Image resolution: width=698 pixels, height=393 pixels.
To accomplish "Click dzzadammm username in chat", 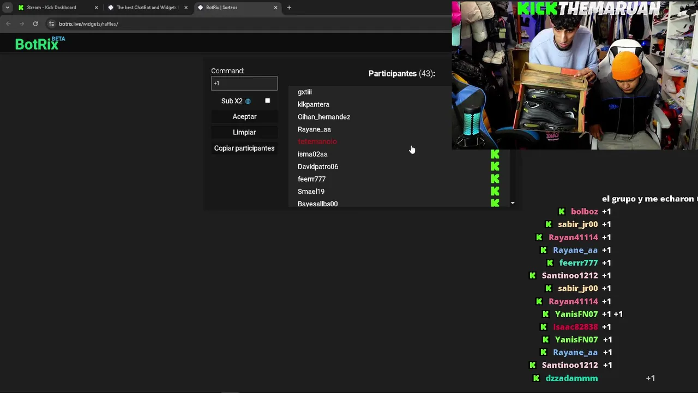I will (571, 378).
